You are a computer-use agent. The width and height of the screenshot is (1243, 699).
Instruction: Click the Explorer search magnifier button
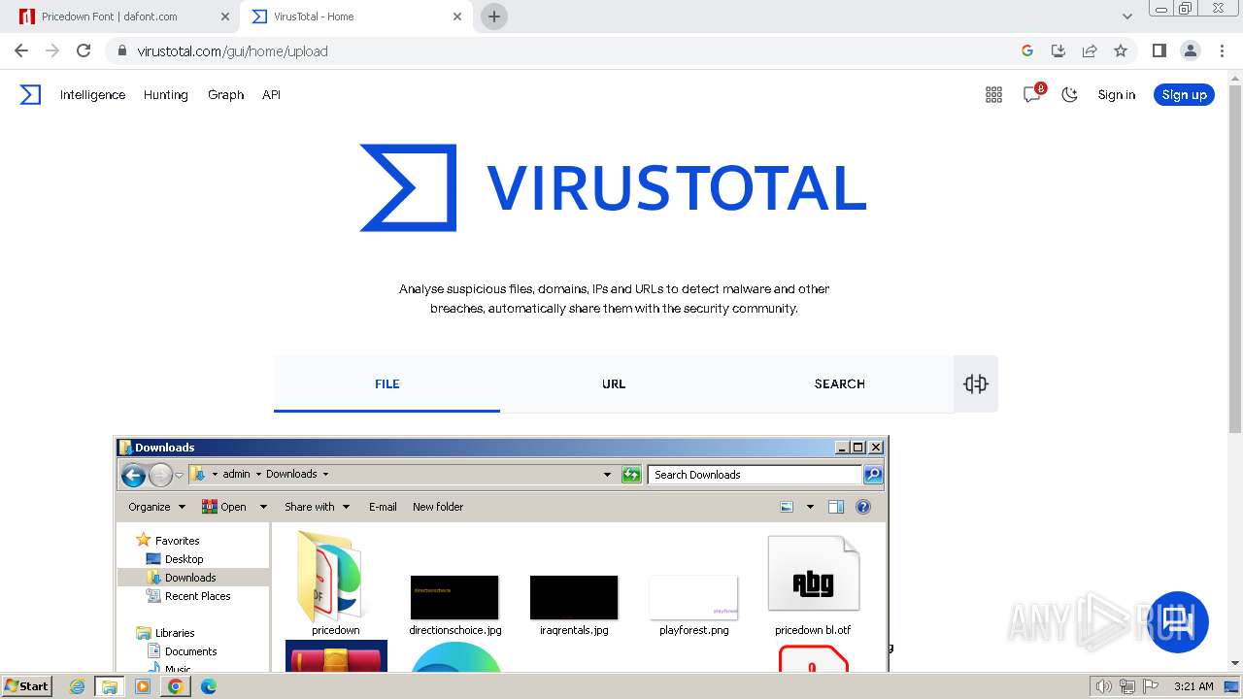tap(873, 475)
